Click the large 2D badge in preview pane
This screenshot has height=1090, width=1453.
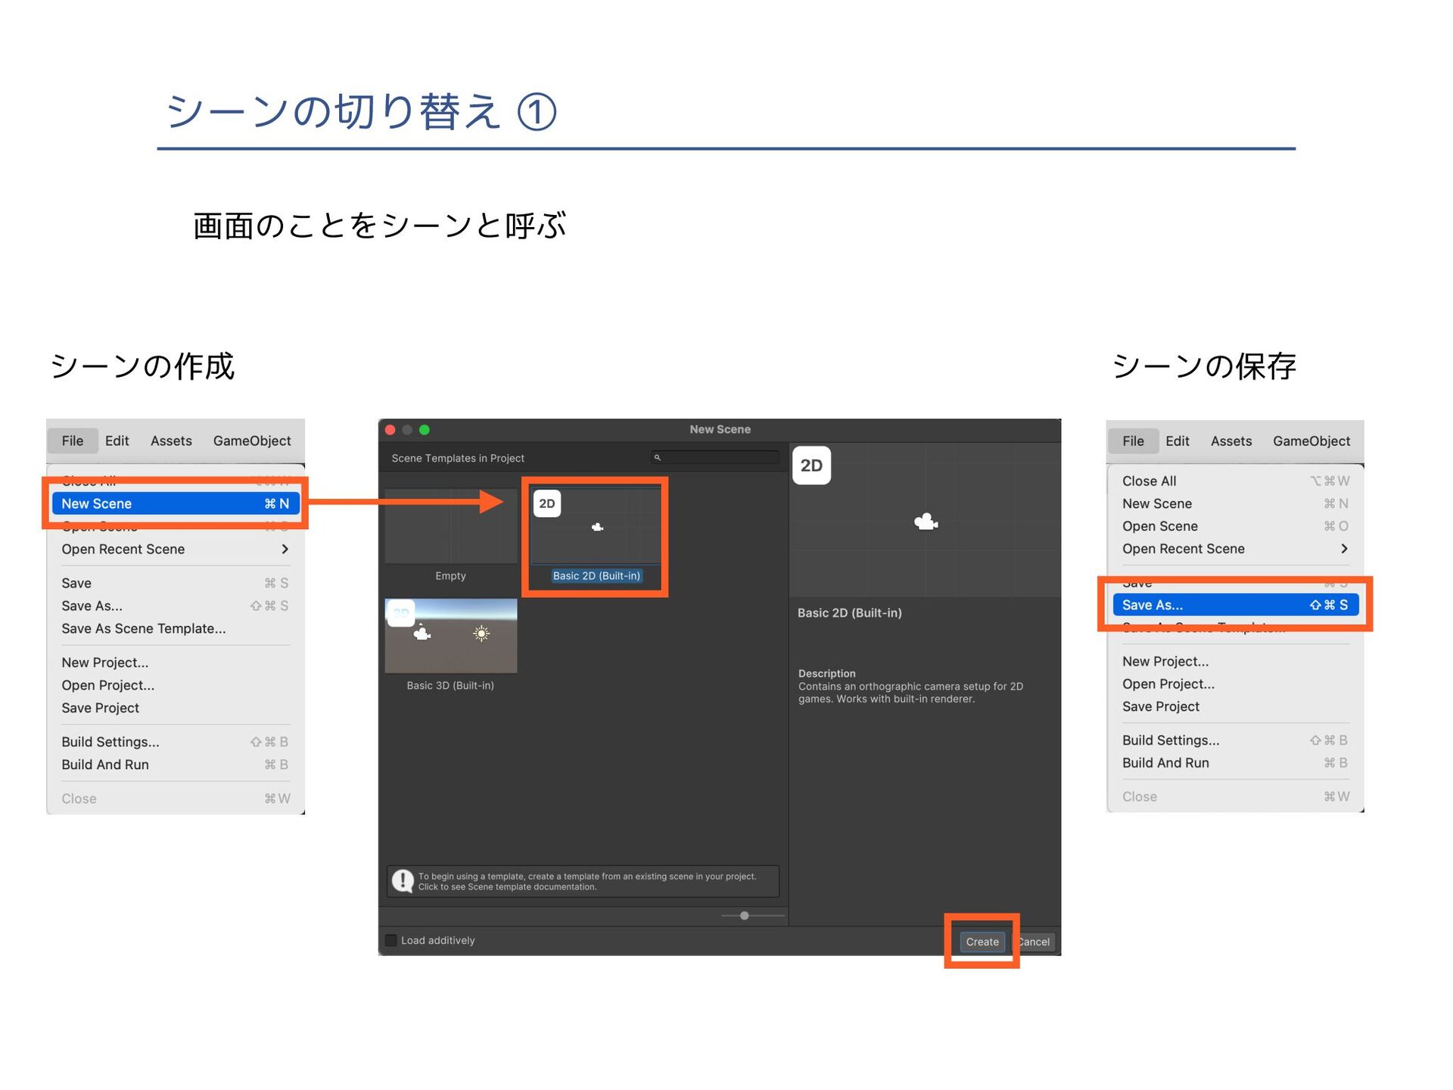811,466
